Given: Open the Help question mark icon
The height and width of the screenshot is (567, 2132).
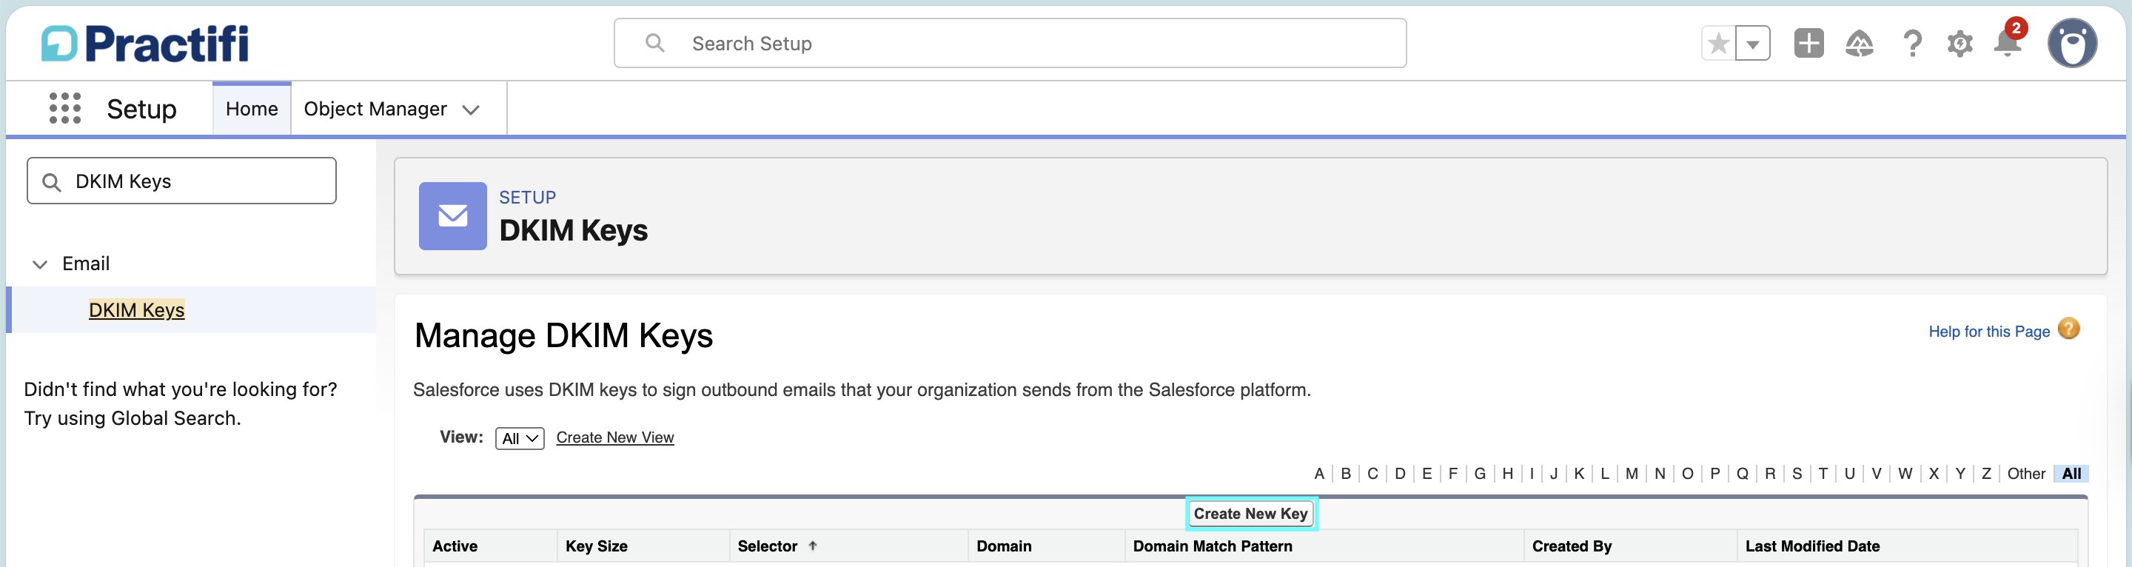Looking at the screenshot, I should click(x=1912, y=43).
